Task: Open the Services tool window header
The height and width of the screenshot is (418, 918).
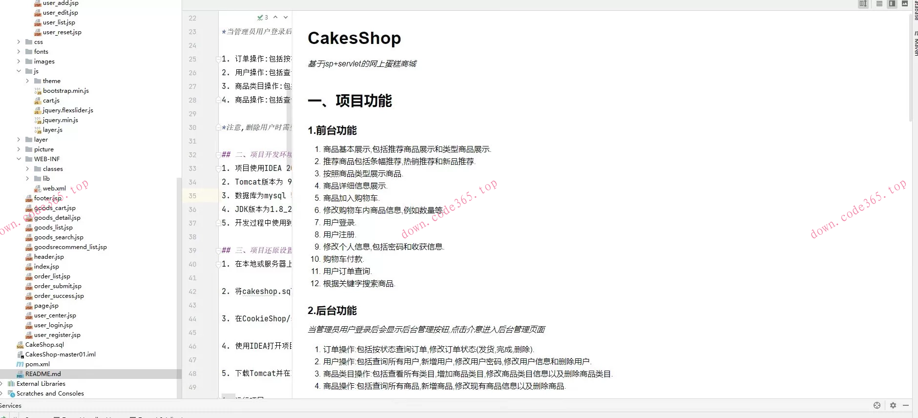Action: point(11,405)
